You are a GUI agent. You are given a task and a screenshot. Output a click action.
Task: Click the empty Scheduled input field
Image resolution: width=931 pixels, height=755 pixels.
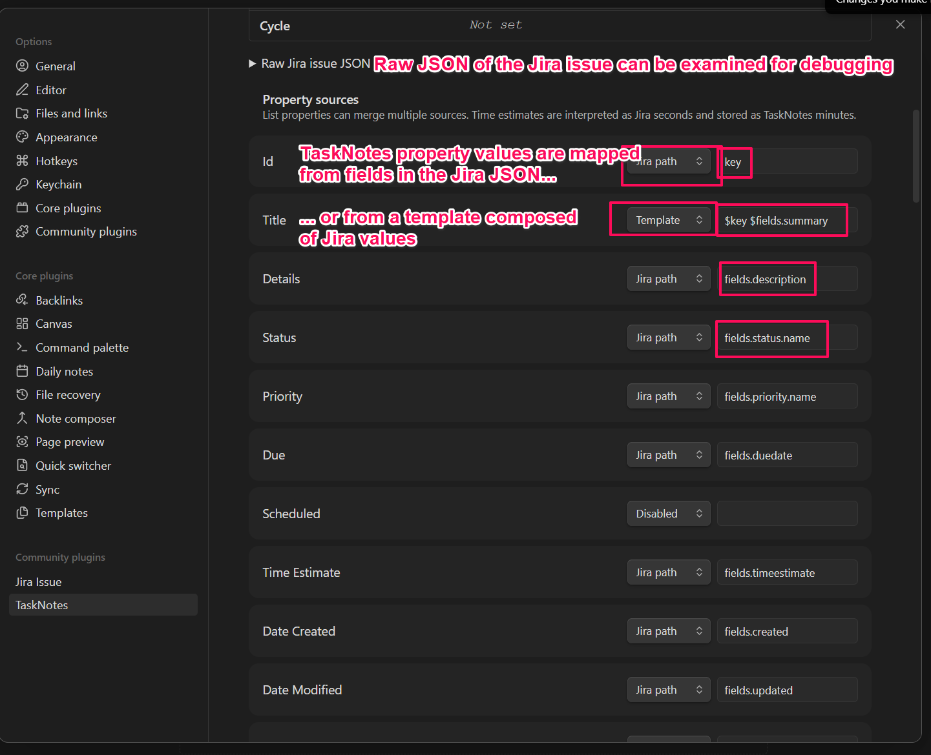click(788, 514)
